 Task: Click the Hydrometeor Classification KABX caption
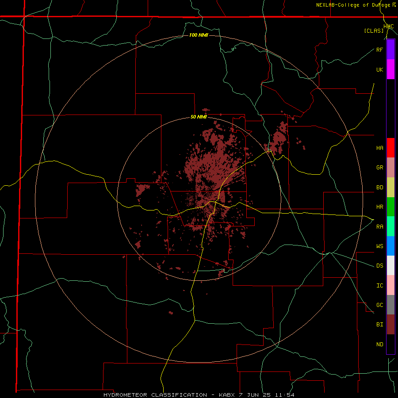pyautogui.click(x=199, y=395)
